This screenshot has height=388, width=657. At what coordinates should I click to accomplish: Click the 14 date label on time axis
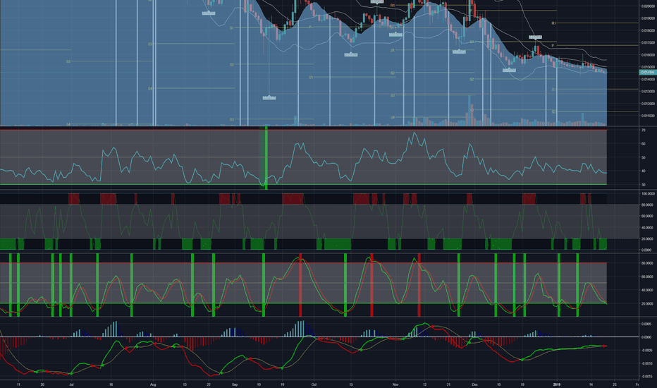pos(591,384)
